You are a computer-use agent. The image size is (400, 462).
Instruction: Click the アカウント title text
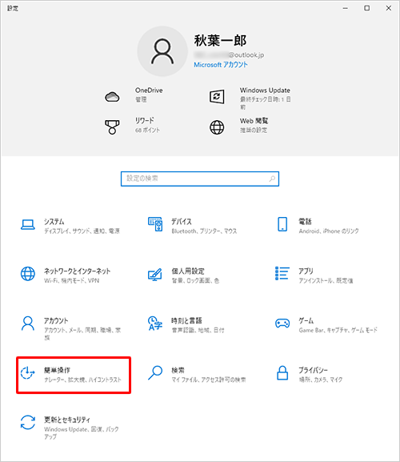56,320
